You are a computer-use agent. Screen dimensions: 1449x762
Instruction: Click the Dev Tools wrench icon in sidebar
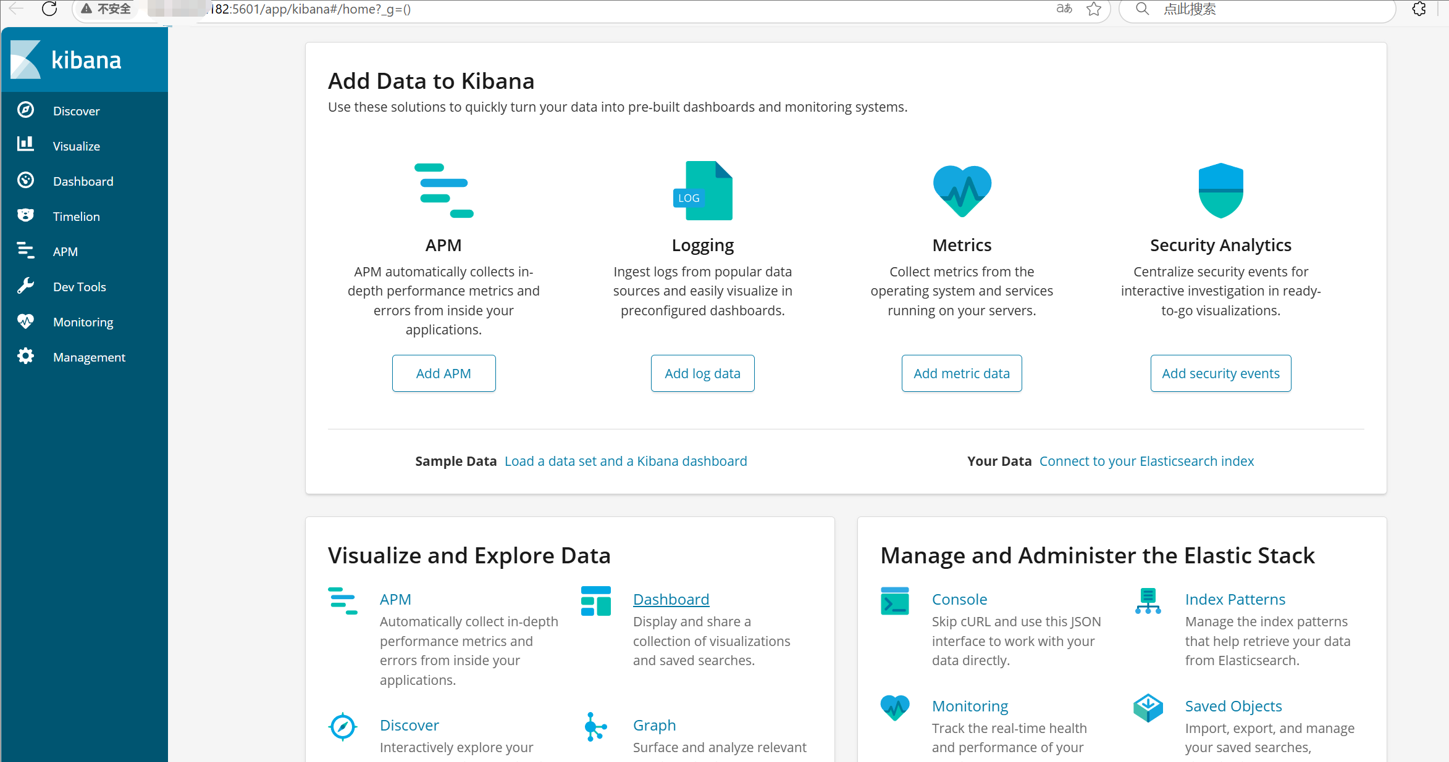tap(25, 286)
